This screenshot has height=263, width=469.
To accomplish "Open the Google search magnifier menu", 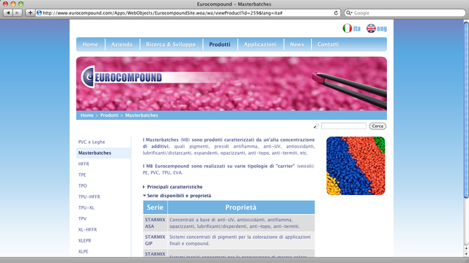I will pyautogui.click(x=349, y=13).
